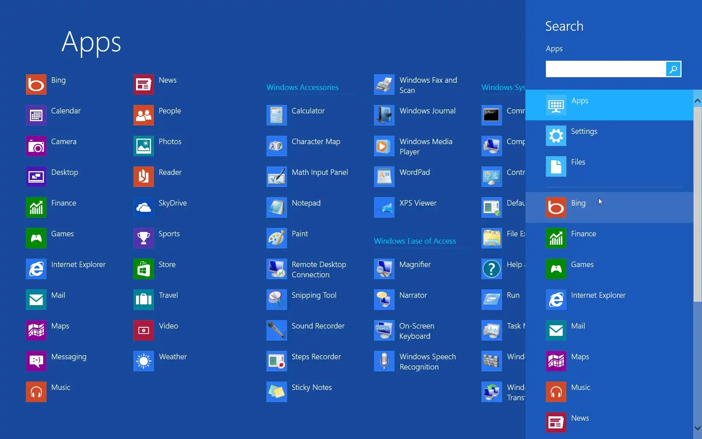702x439 pixels.
Task: Open the Snipping Tool app icon
Action: coord(276,300)
